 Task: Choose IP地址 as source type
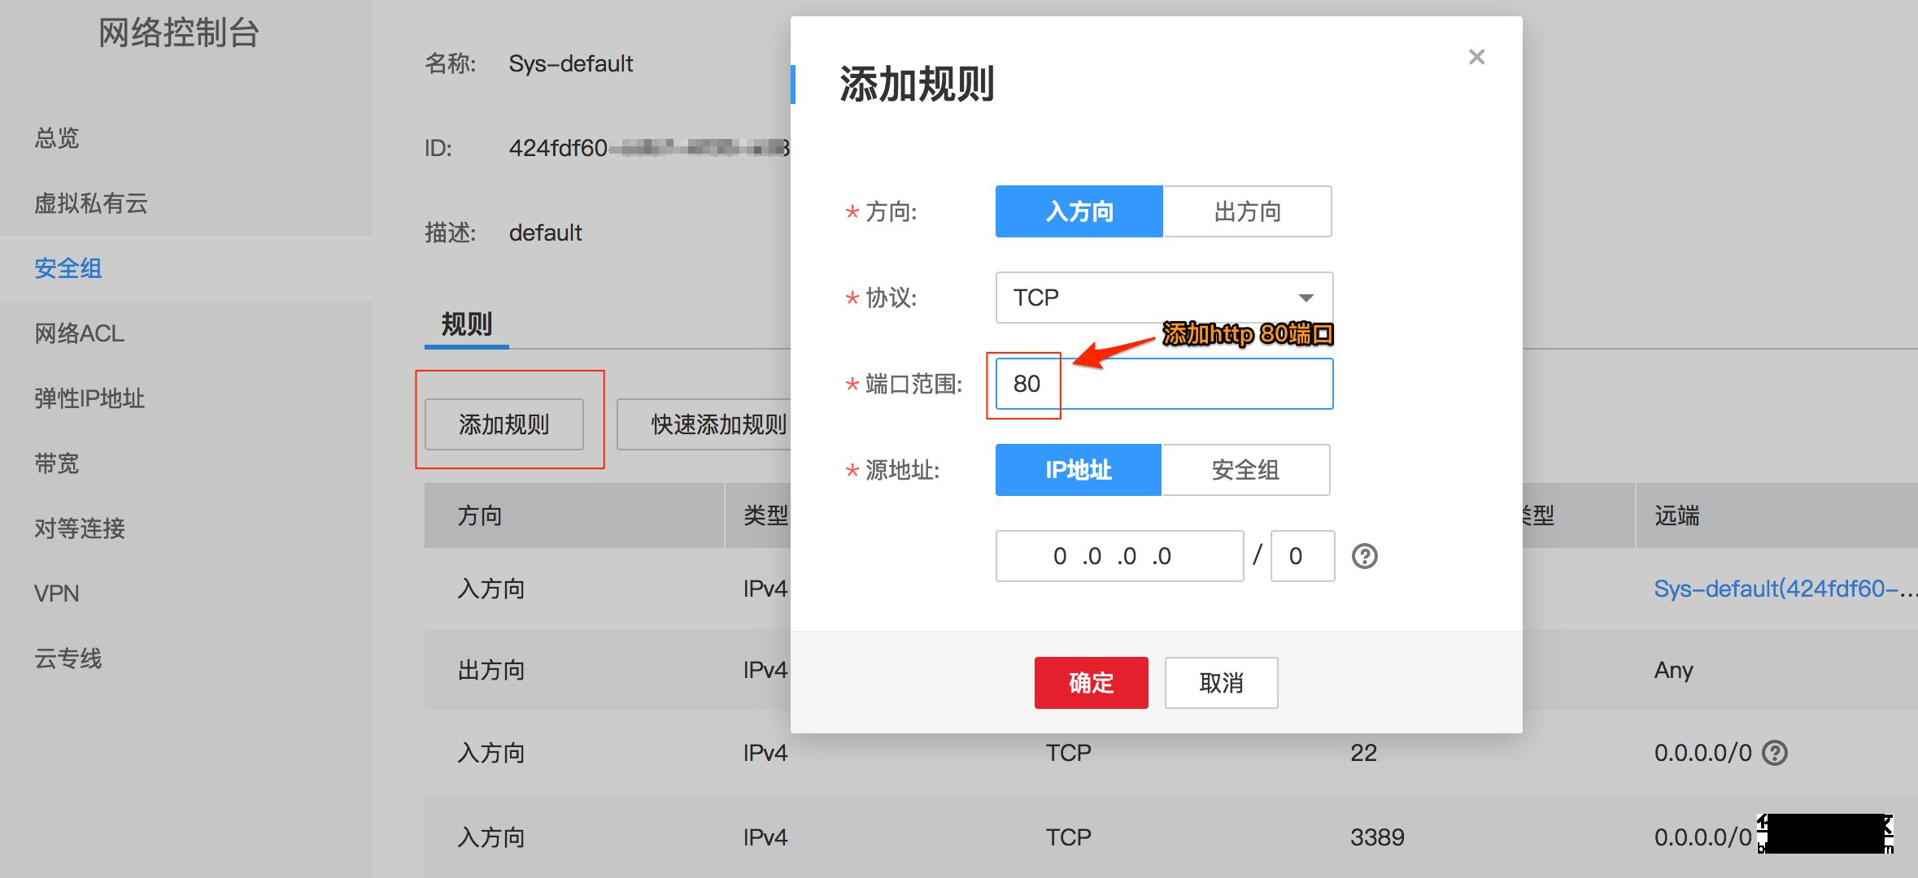(1078, 470)
